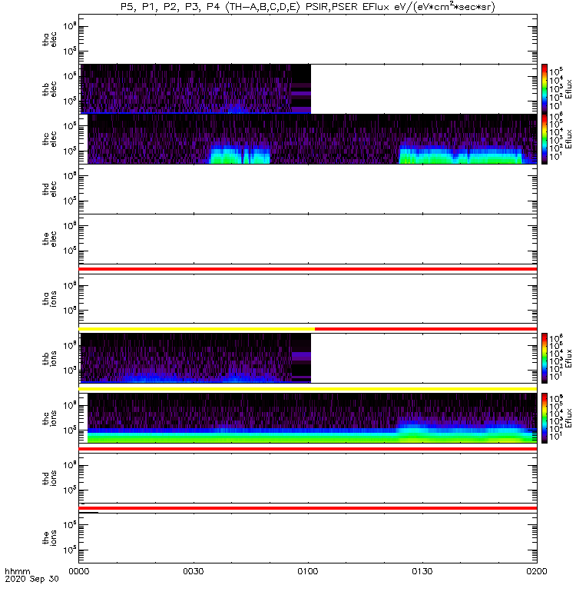Image resolution: width=576 pixels, height=615 pixels.
Task: Select the 'thb ions' panel axis label
Action: click(50, 358)
